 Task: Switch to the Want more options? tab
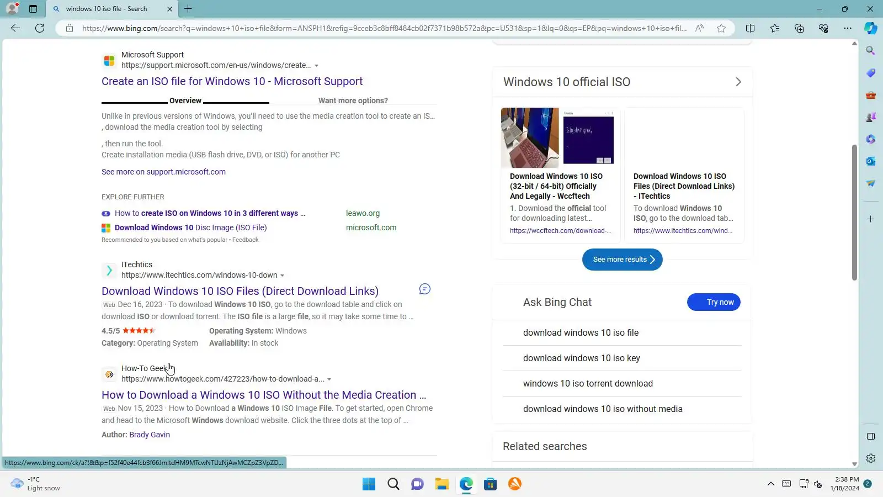coord(353,101)
